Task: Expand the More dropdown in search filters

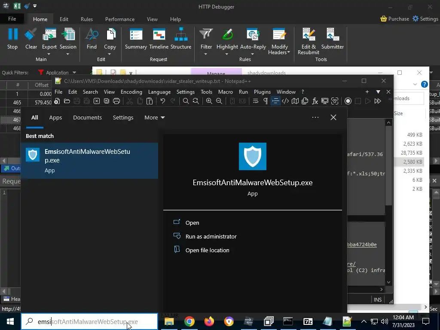Action: click(x=154, y=118)
